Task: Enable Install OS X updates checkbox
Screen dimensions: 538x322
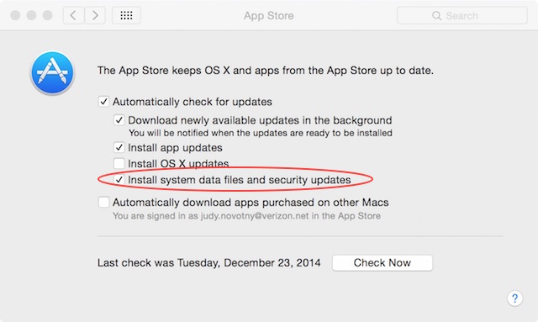Action: (x=119, y=163)
